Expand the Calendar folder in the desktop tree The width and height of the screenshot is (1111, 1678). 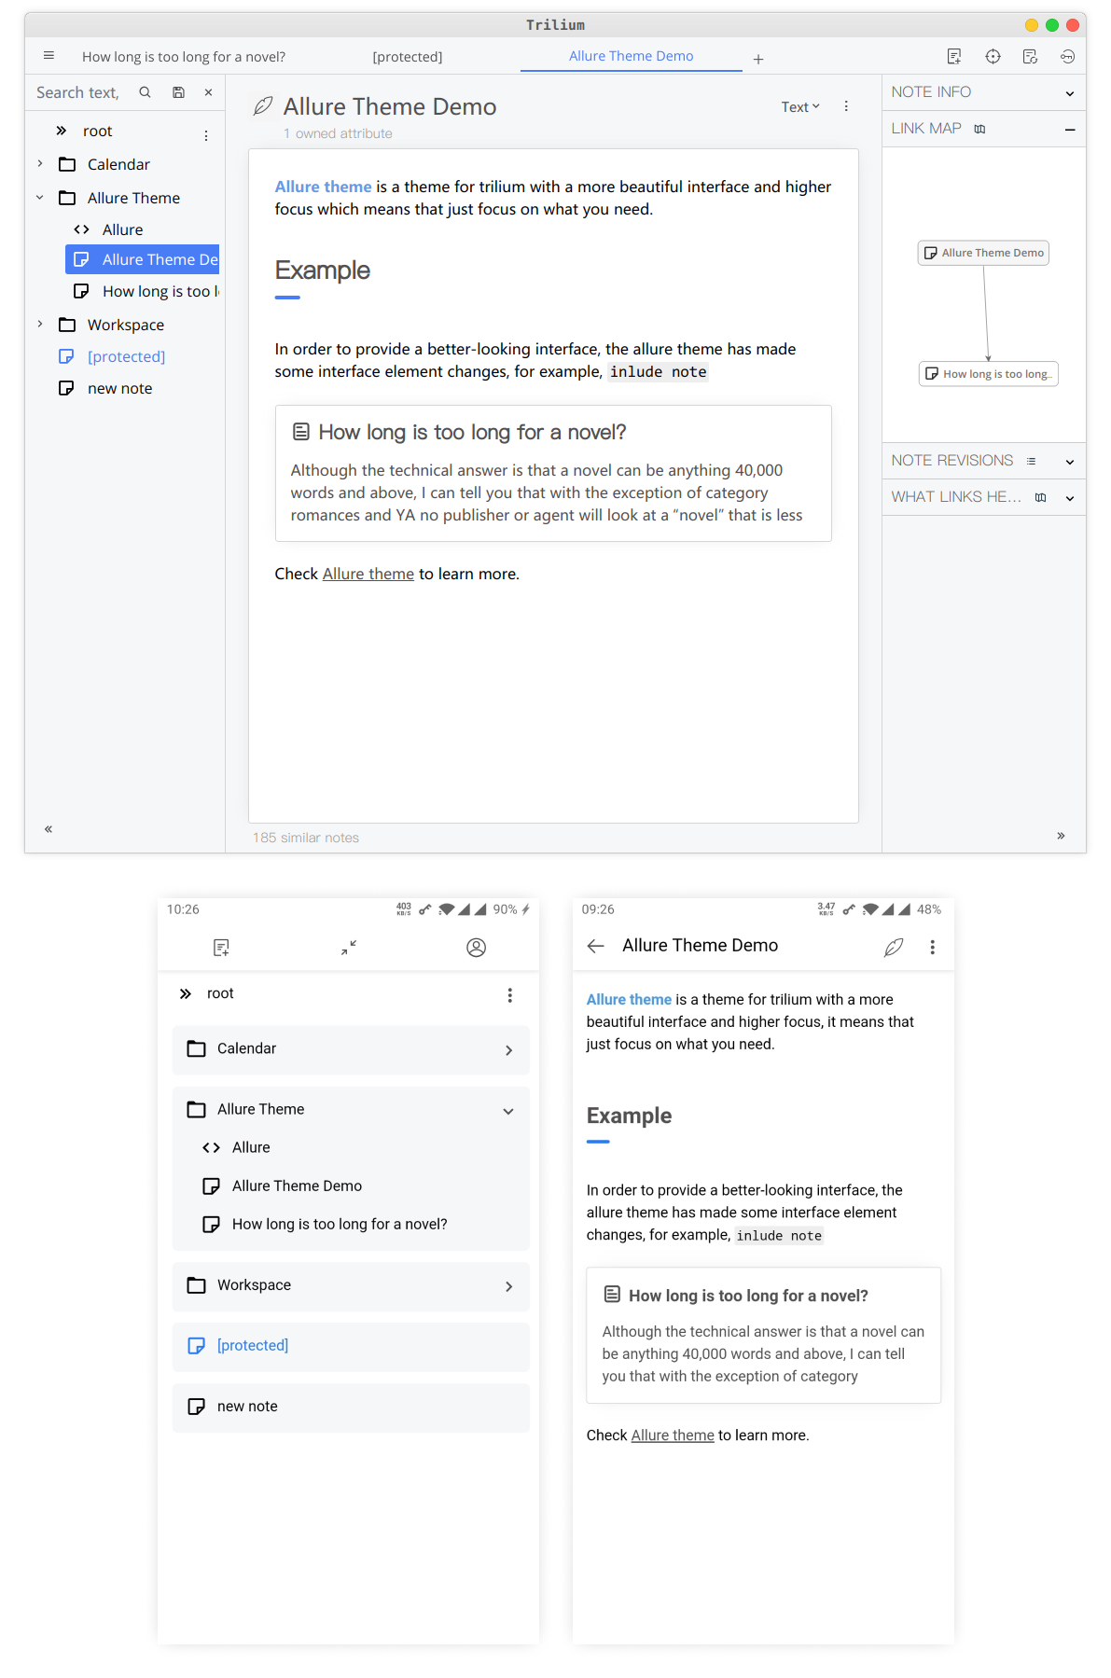[40, 163]
